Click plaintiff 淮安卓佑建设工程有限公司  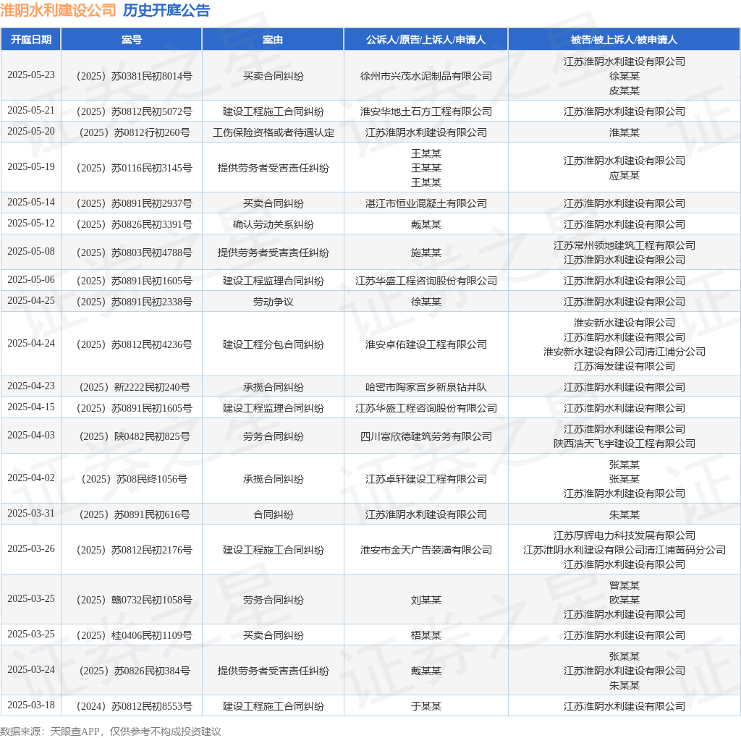coord(425,344)
